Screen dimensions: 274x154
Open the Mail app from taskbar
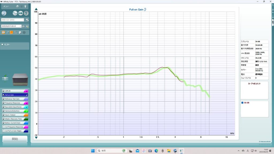(138, 151)
